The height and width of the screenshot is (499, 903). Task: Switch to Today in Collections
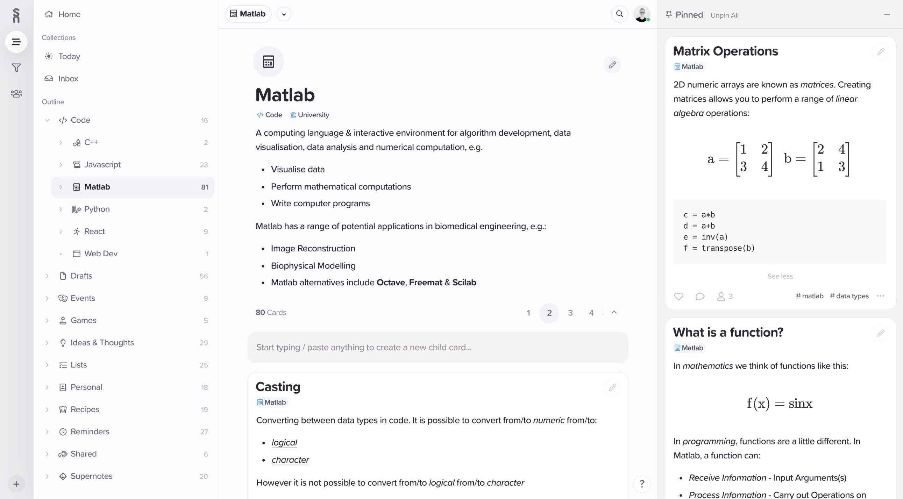click(x=69, y=56)
